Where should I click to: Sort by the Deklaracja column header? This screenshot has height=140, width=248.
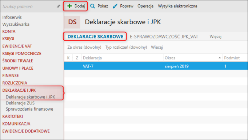122,58
